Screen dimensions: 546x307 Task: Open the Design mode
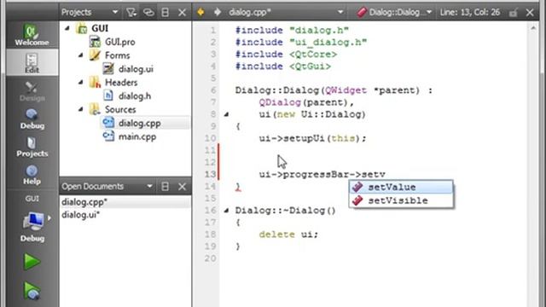tap(32, 91)
